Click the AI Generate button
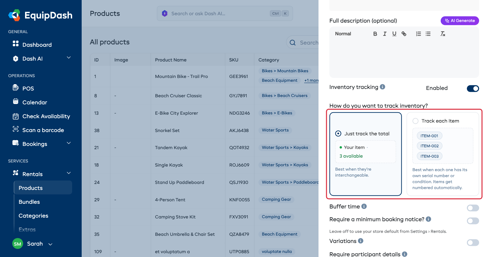Viewport: 490px width, 257px height. 460,21
